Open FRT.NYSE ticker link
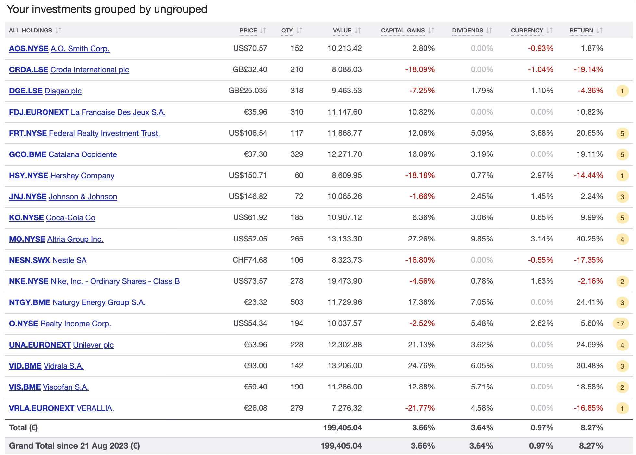The image size is (636, 455). tap(28, 133)
